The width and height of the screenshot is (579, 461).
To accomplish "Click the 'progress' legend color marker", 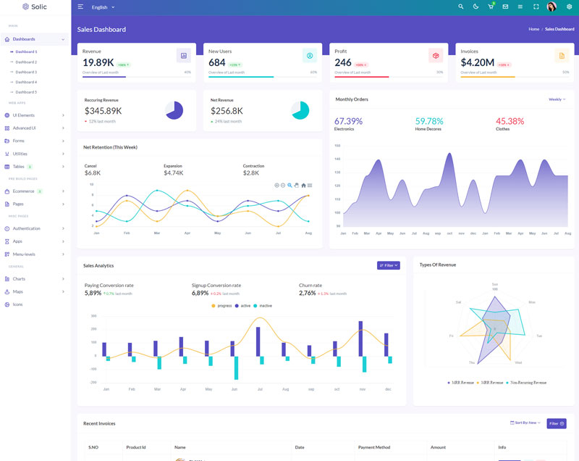I will pyautogui.click(x=214, y=306).
